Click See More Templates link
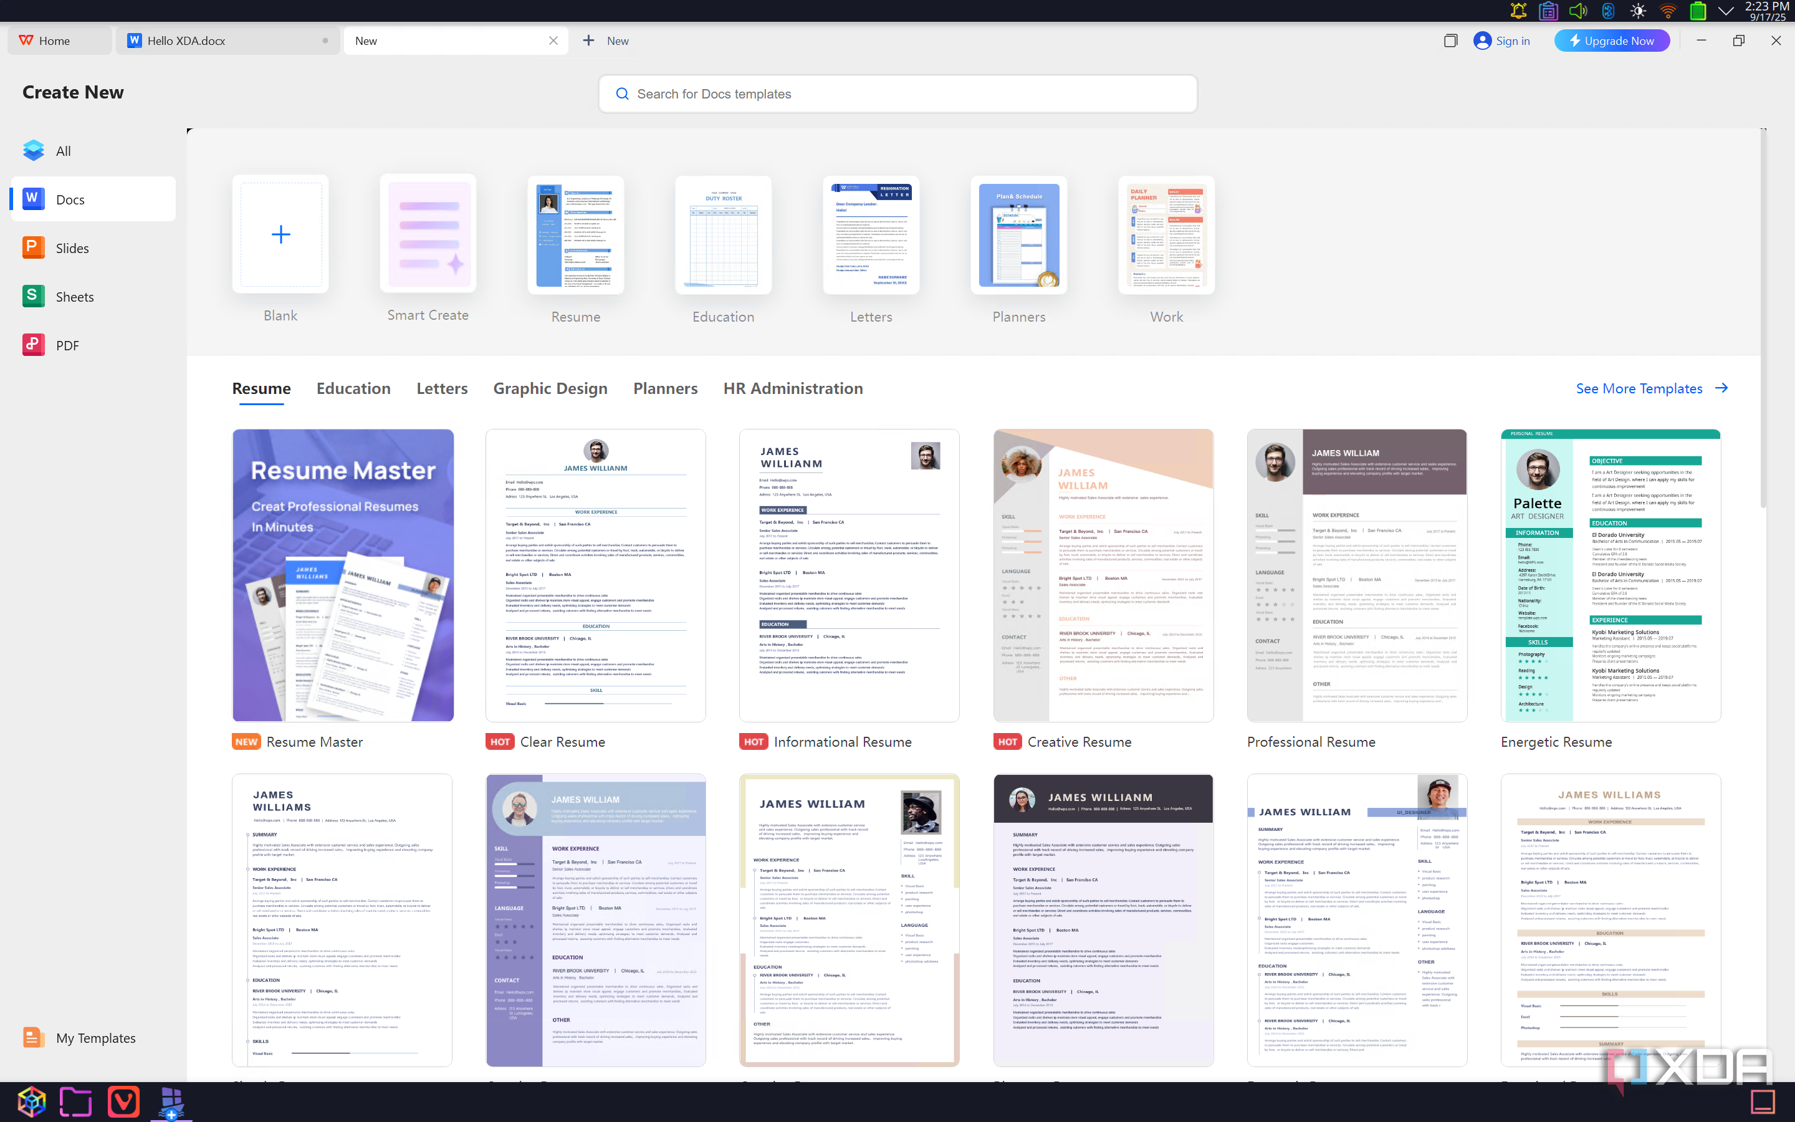Screen dimensions: 1795x1122 click(1652, 388)
